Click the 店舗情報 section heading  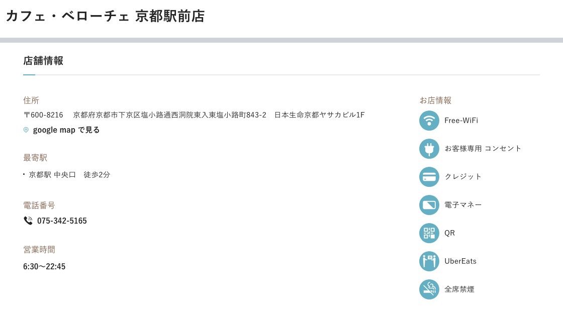coord(43,61)
